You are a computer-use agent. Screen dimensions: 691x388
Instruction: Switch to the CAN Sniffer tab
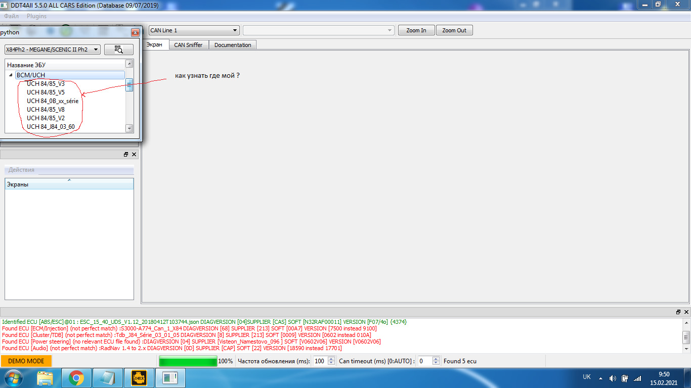[x=188, y=45]
